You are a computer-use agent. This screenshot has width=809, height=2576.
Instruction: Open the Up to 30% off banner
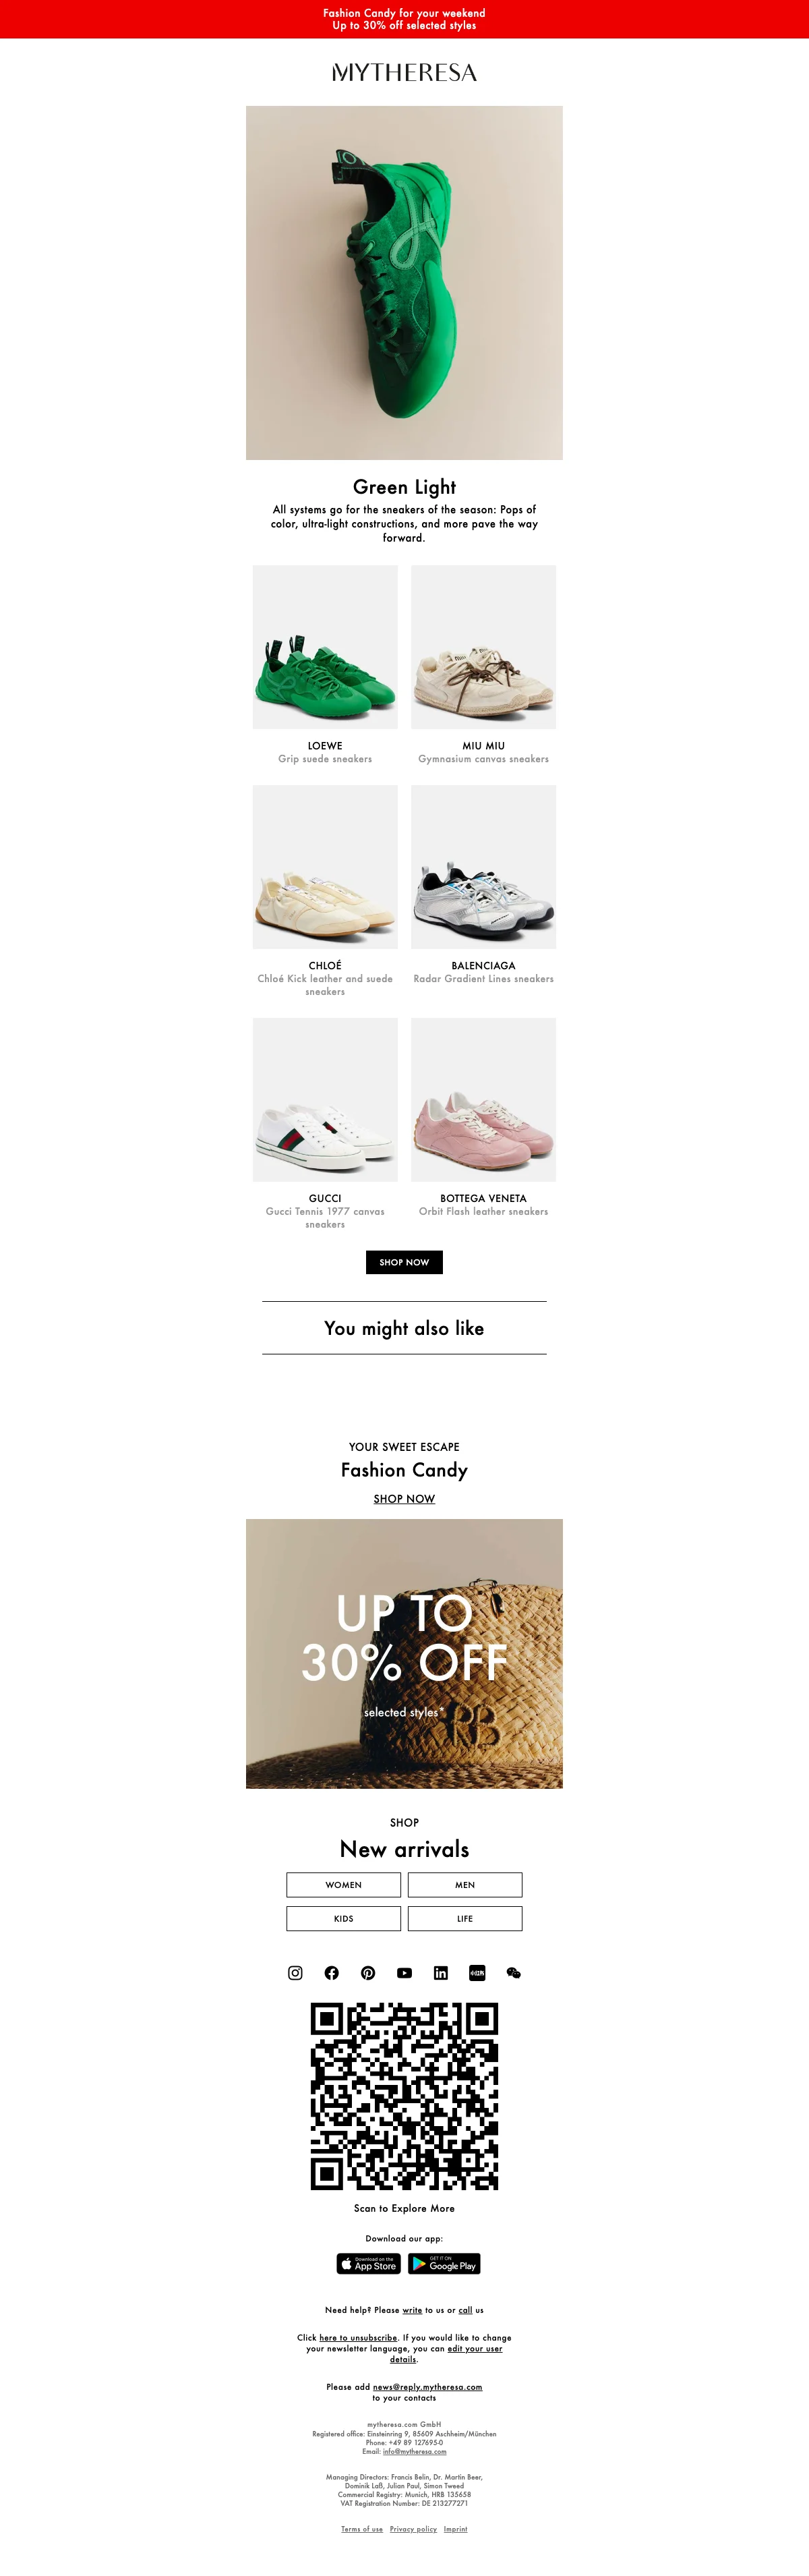pos(404,1654)
